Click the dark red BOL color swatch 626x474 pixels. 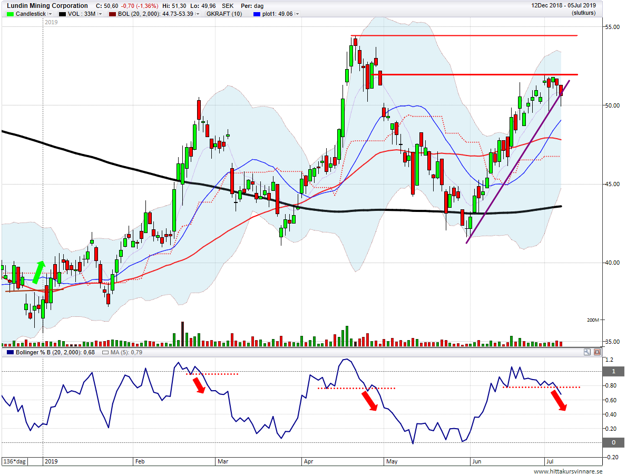click(x=112, y=14)
